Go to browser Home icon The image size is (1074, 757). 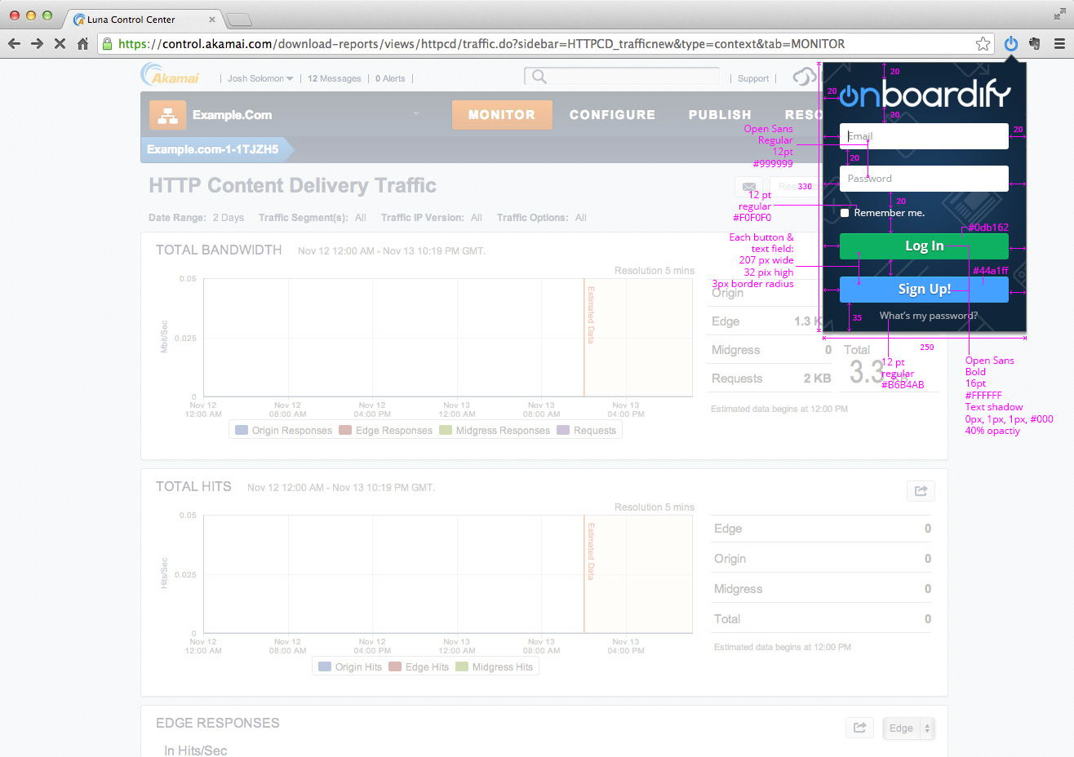pos(82,44)
